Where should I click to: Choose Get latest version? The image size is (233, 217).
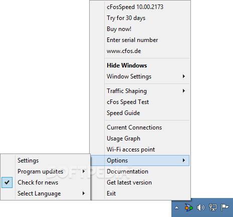[x=140, y=182]
